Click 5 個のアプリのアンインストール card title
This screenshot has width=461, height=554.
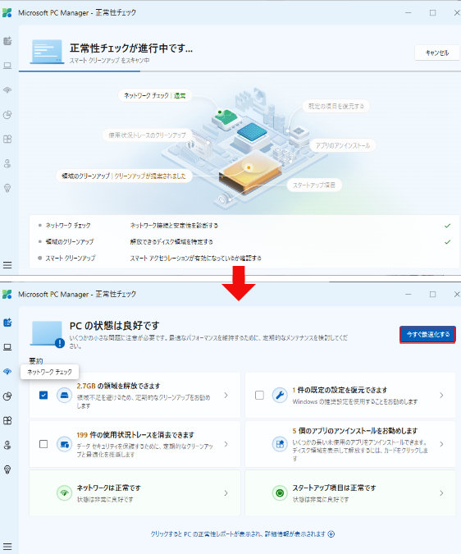[354, 431]
